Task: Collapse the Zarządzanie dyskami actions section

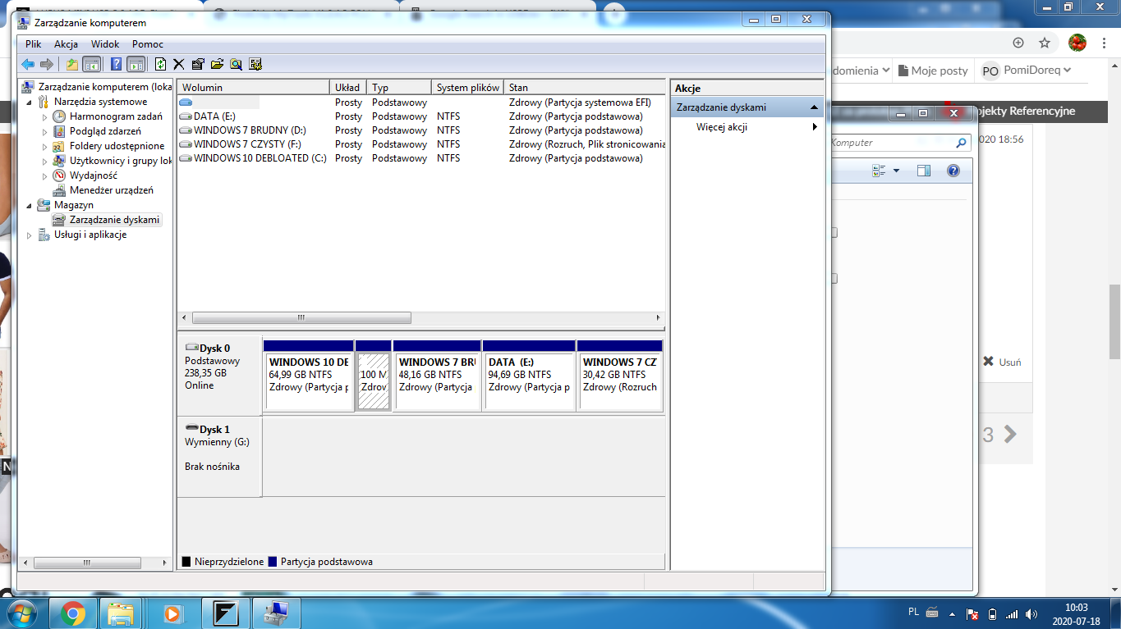Action: click(x=814, y=107)
